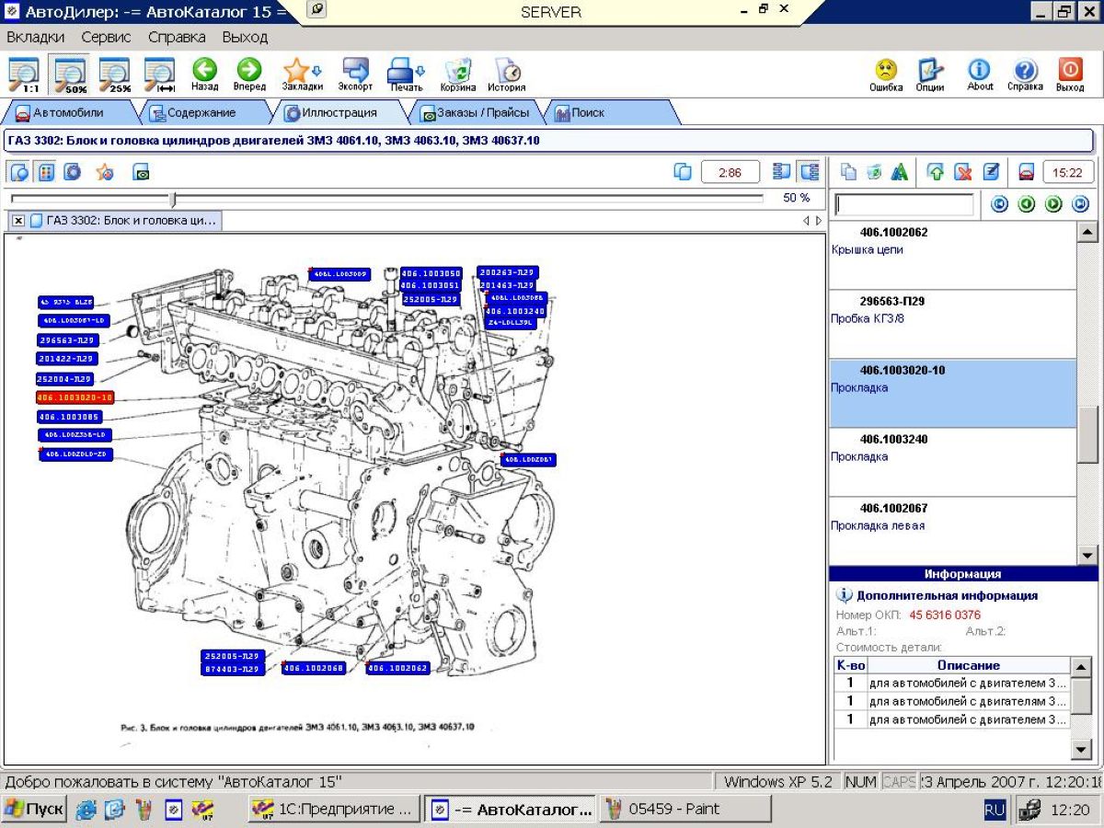
Task: Switch to the 05459 - Paint taskbar window
Action: point(684,810)
